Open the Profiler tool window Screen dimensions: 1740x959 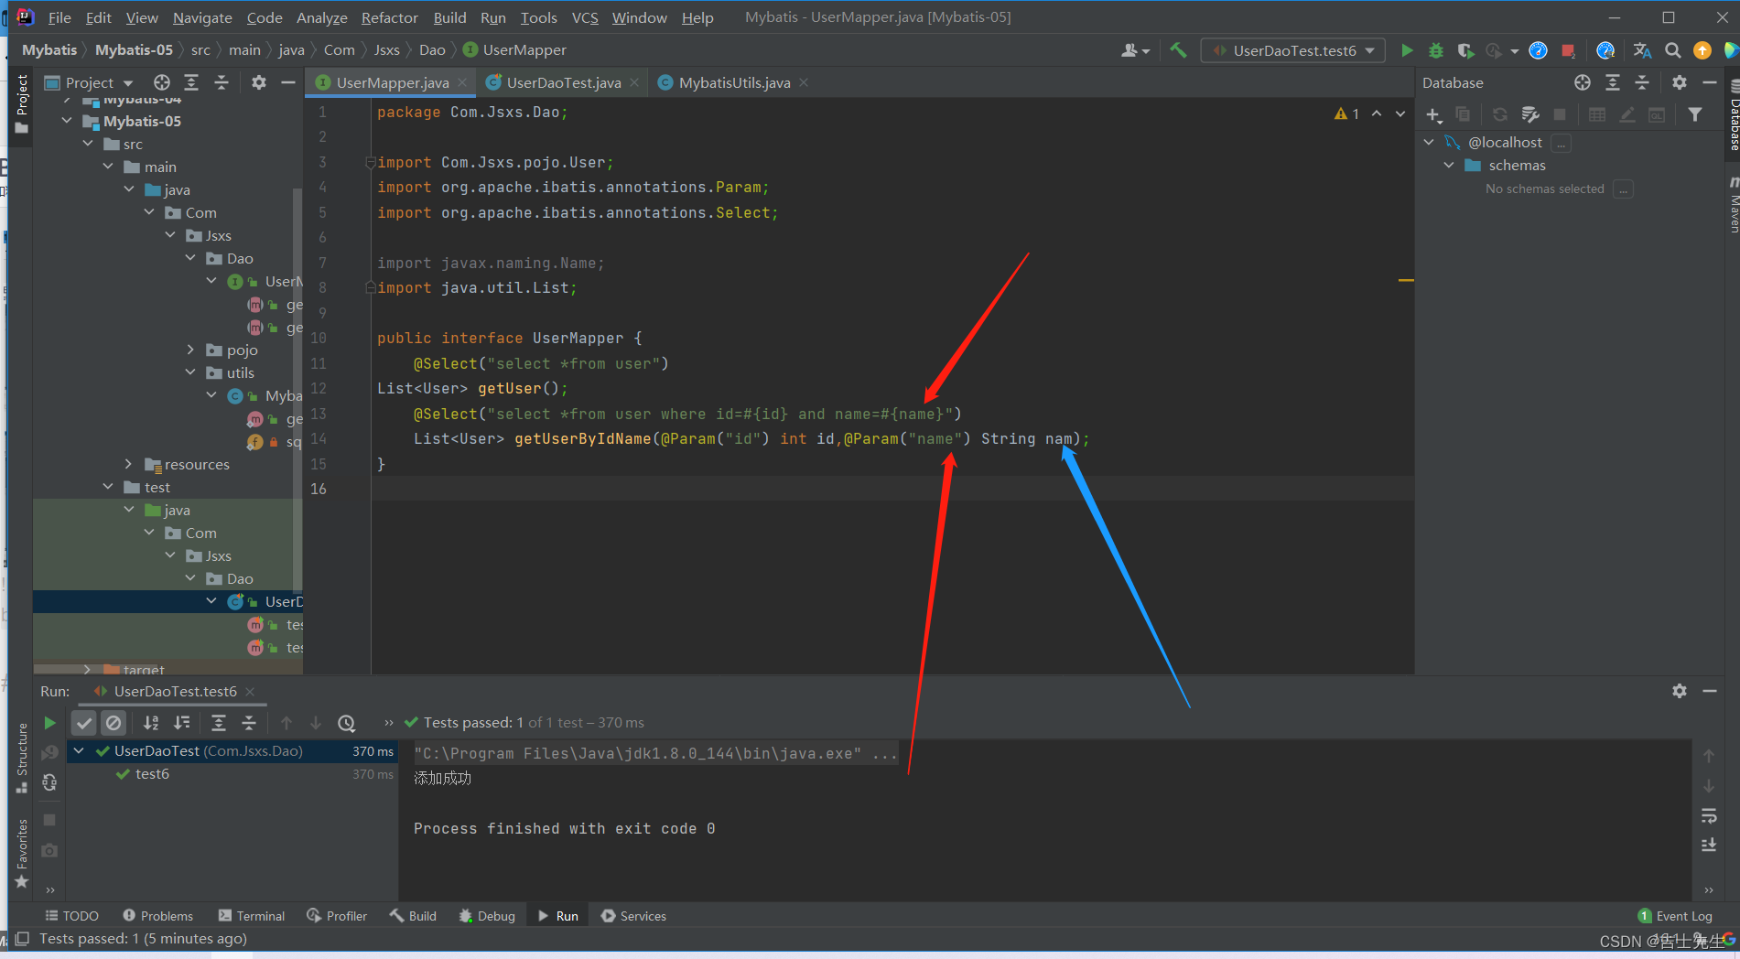pyautogui.click(x=337, y=916)
